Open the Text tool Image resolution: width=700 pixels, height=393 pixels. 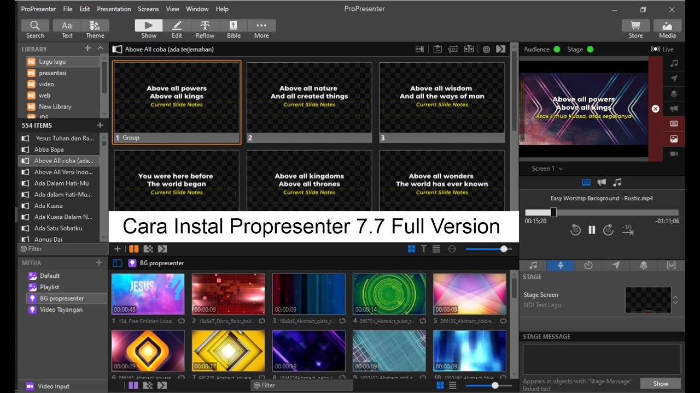click(67, 29)
